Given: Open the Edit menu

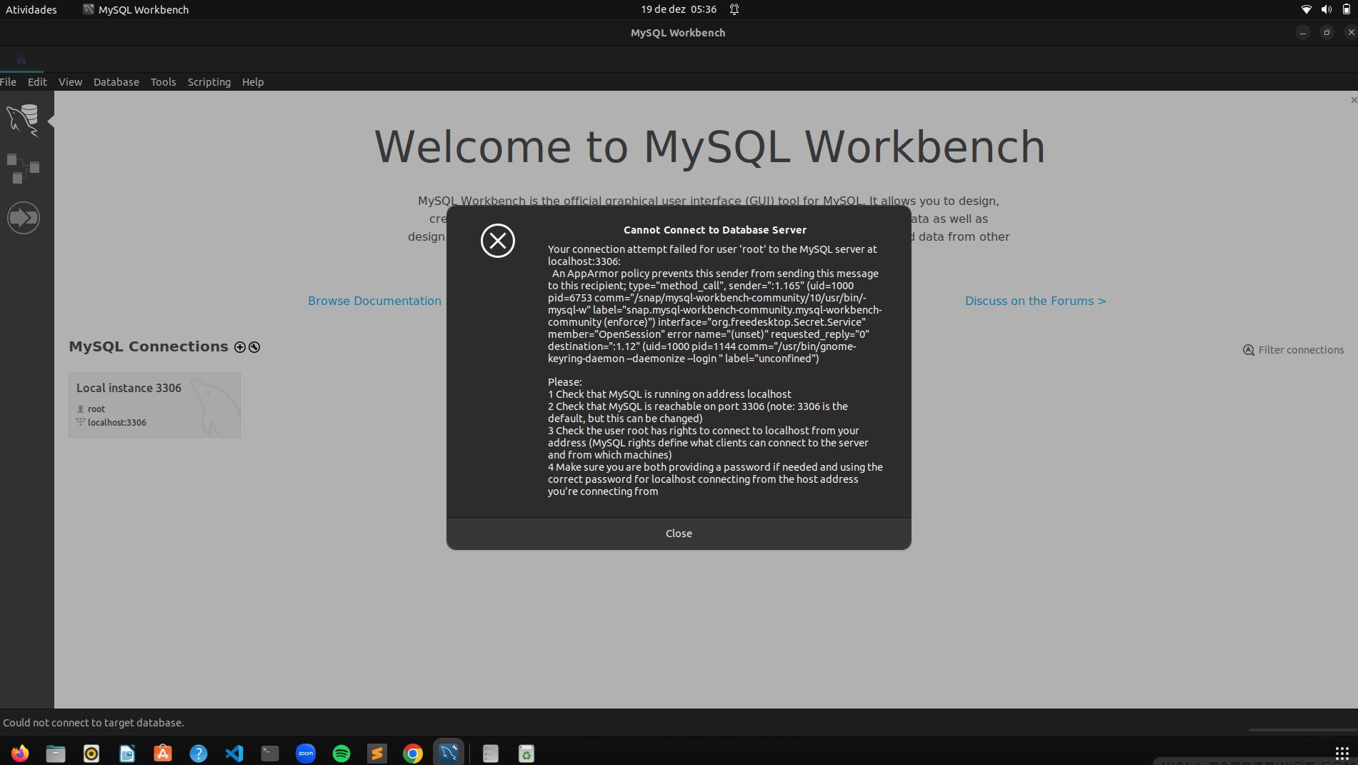Looking at the screenshot, I should [x=37, y=82].
